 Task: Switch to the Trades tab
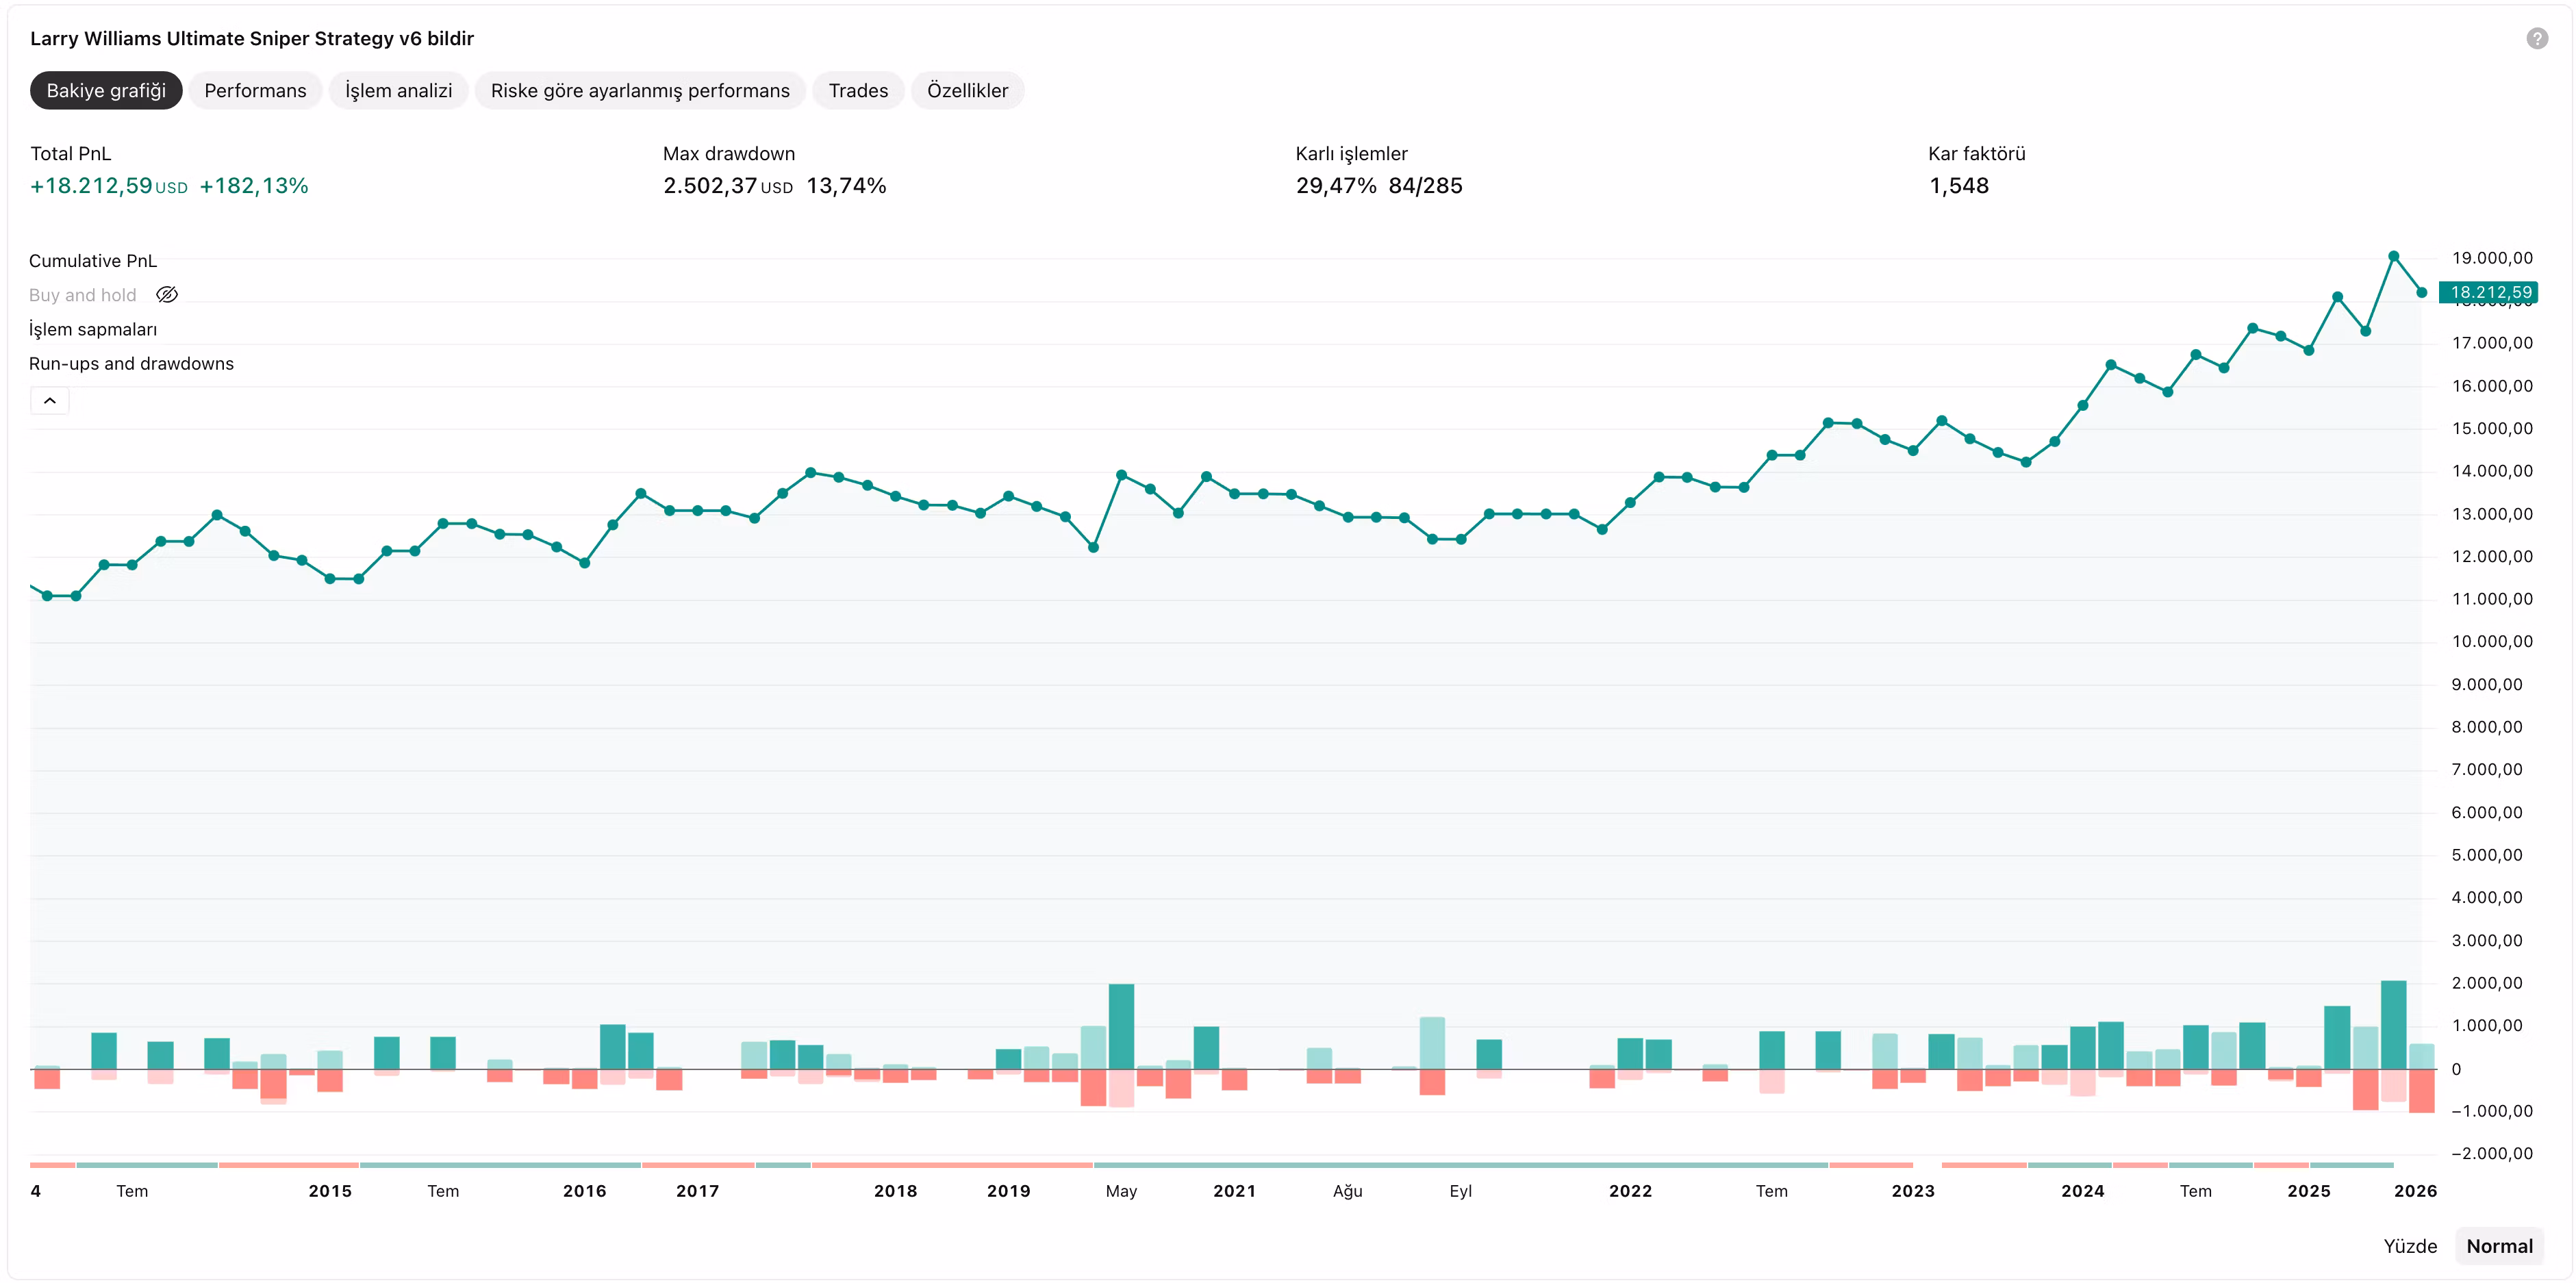coord(858,91)
